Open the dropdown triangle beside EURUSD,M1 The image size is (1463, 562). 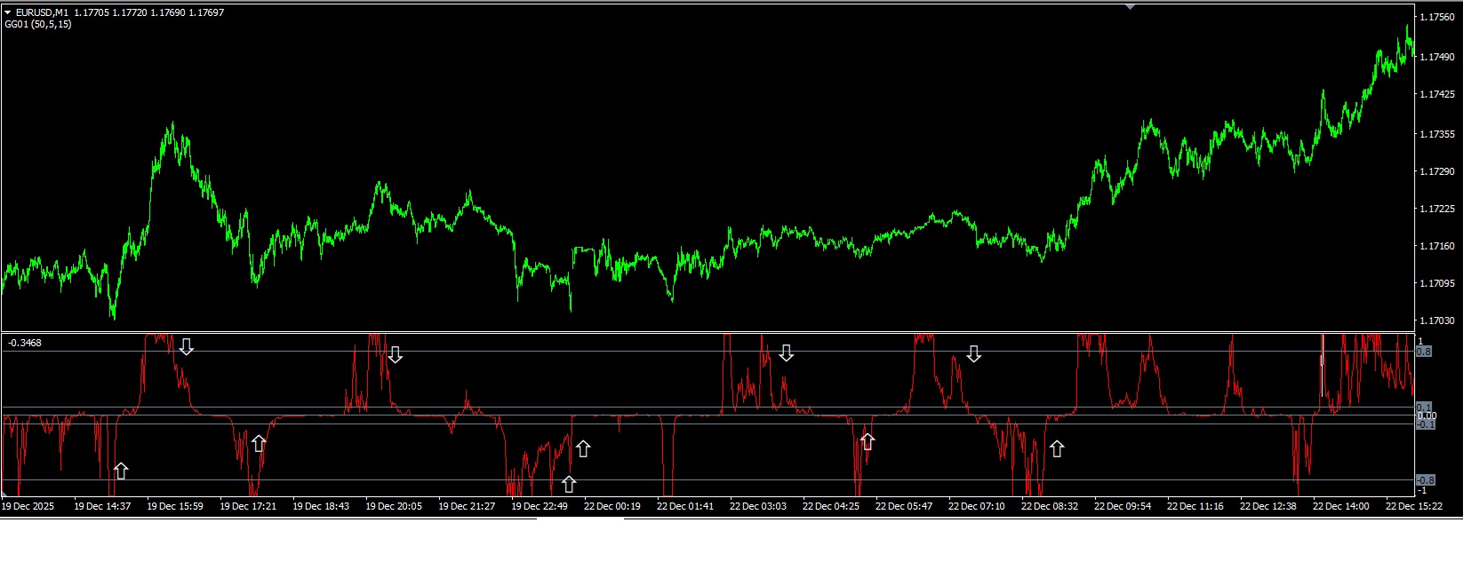click(8, 12)
